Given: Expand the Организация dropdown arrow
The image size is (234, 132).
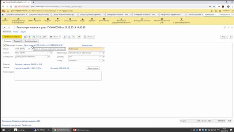Looking at the screenshot, I should click(x=101, y=53).
